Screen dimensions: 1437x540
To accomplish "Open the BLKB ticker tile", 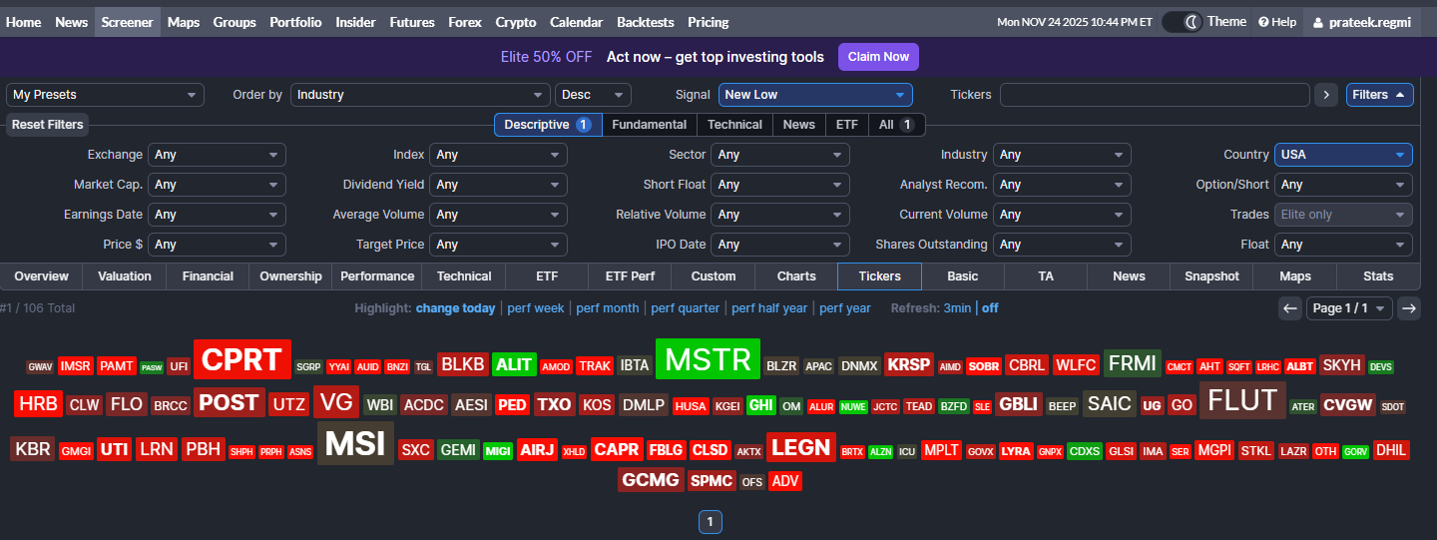I will (463, 365).
